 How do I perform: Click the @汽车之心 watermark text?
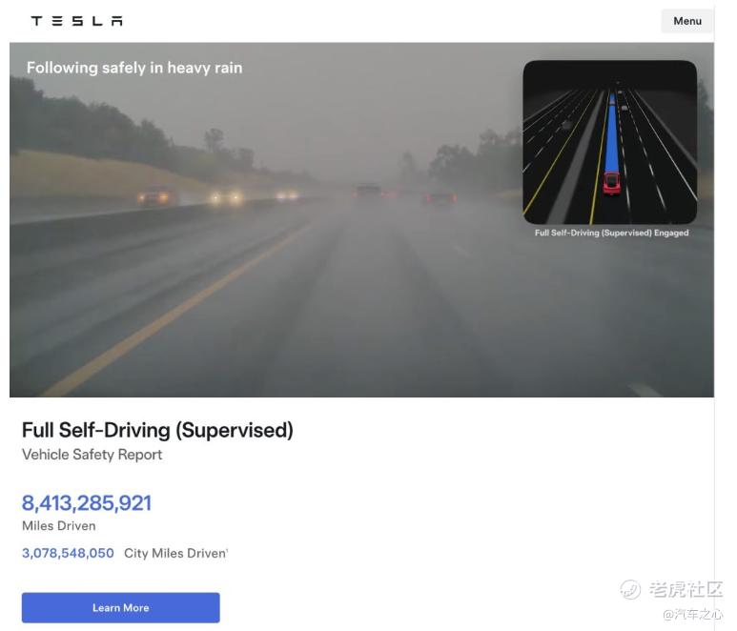pos(692,614)
